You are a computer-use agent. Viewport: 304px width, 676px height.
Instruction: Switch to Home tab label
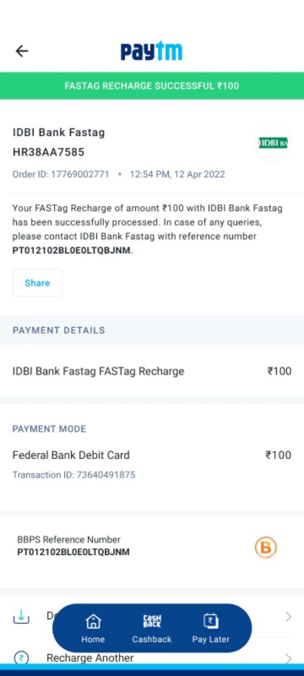coord(93,639)
